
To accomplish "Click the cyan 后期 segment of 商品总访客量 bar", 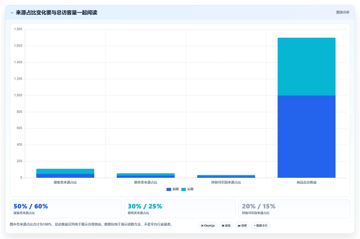I will click(306, 67).
